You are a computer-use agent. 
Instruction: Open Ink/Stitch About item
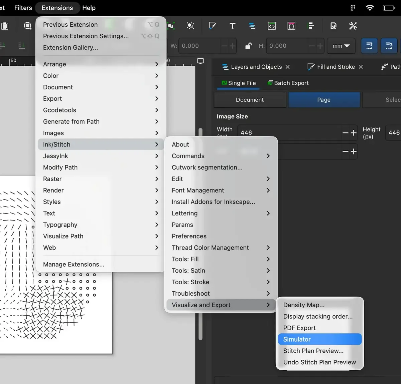tap(221, 144)
